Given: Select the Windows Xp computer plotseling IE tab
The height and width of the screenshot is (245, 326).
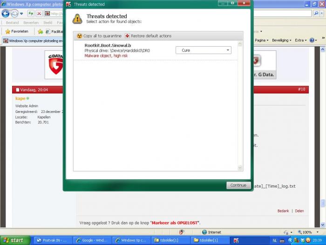Looking at the screenshot, I should [x=33, y=41].
